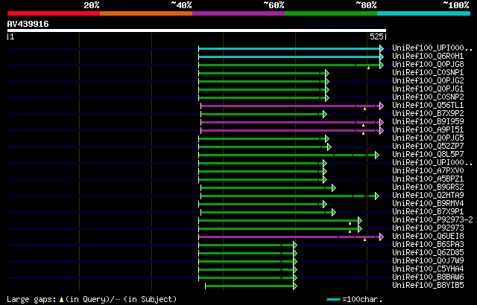Click the cyan arrowhead ending the Q6R0H1 alignment

click(382, 57)
